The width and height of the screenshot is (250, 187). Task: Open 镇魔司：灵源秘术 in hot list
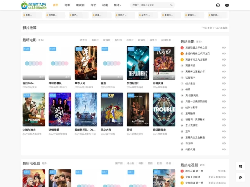pyautogui.click(x=195, y=119)
